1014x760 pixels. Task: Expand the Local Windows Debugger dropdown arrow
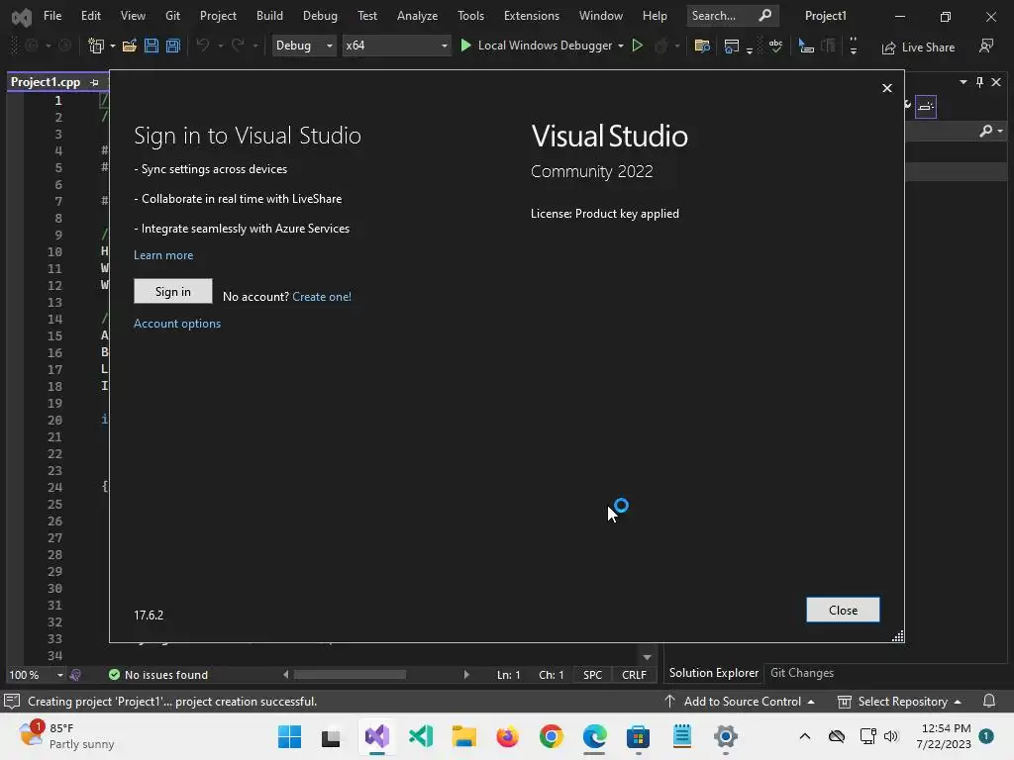coord(621,46)
